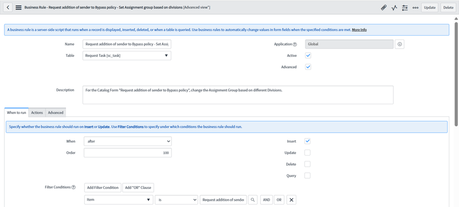
Task: Click the filter value field Request addition of sender
Action: [224, 200]
